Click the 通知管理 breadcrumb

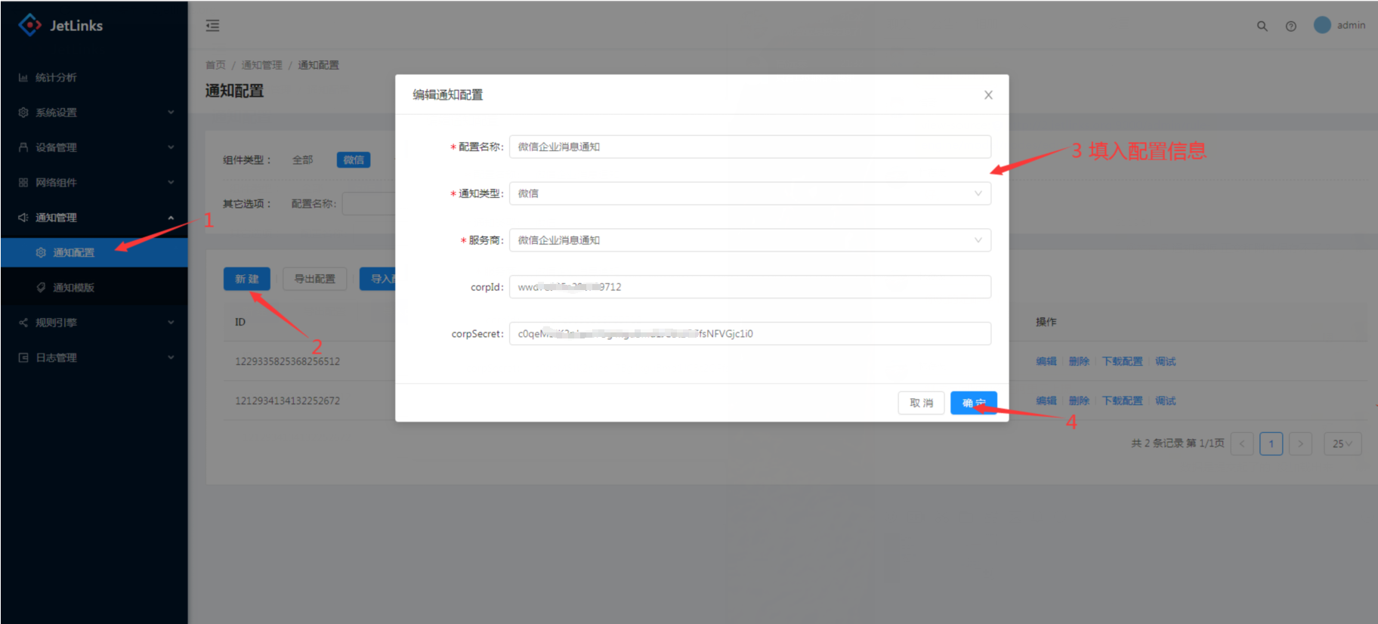(x=261, y=65)
